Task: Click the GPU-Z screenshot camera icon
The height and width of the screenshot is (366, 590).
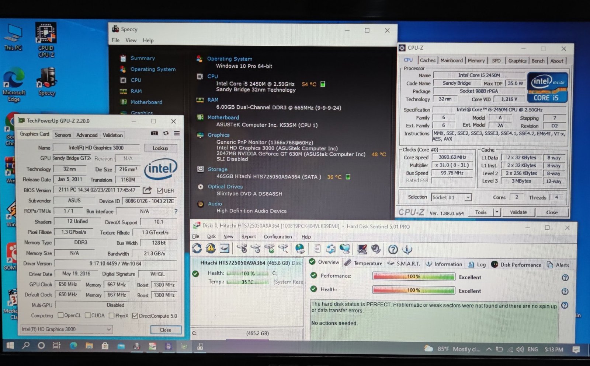Action: click(x=155, y=133)
